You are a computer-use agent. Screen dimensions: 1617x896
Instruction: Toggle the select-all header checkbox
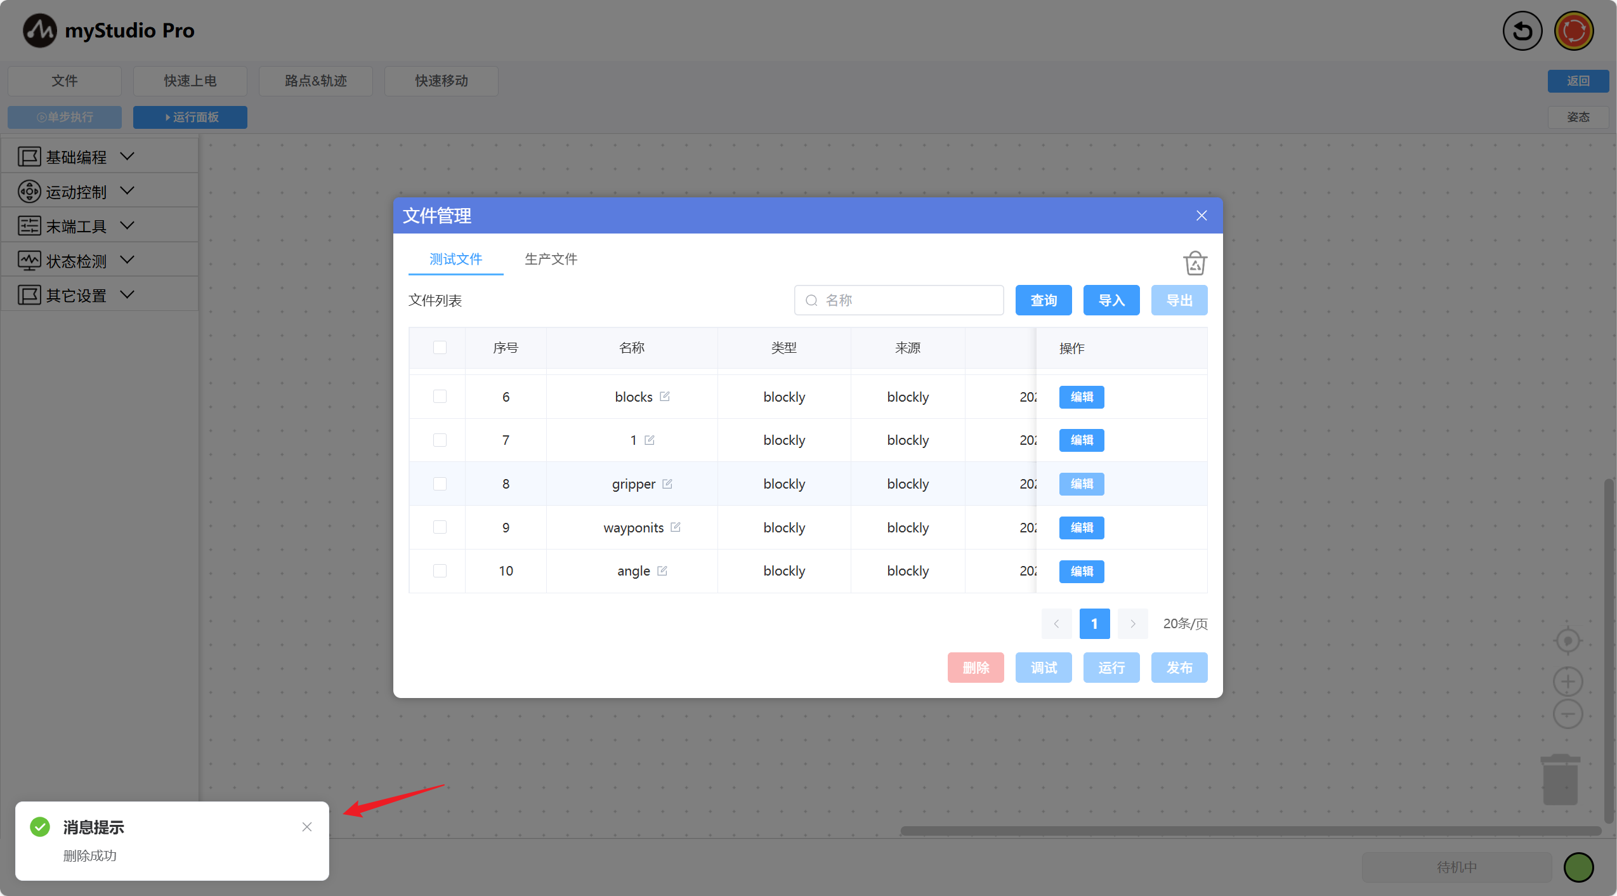click(440, 347)
